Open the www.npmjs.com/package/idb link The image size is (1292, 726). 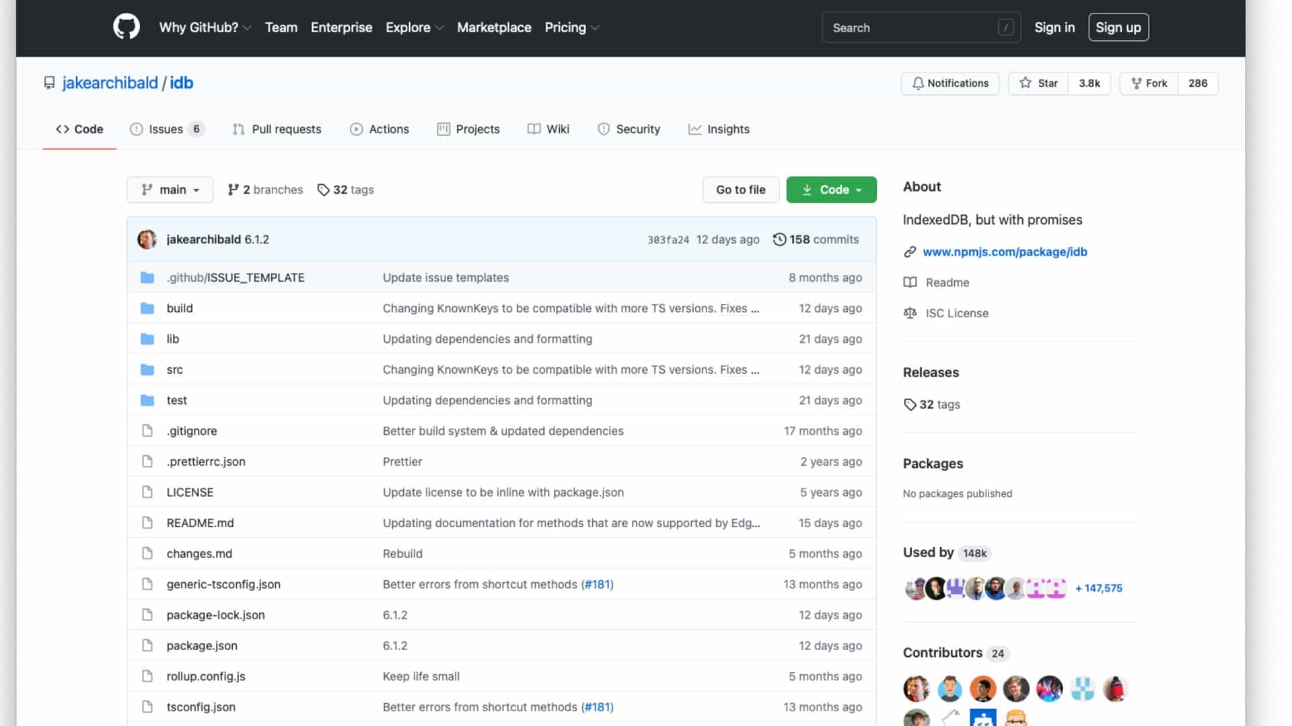pos(1004,251)
